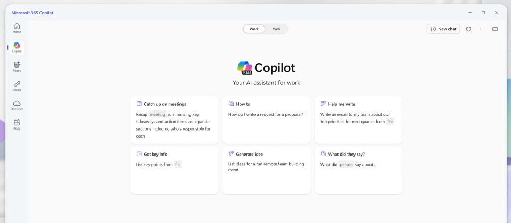Maximize the Microsoft 365 Copilot window

(x=483, y=12)
